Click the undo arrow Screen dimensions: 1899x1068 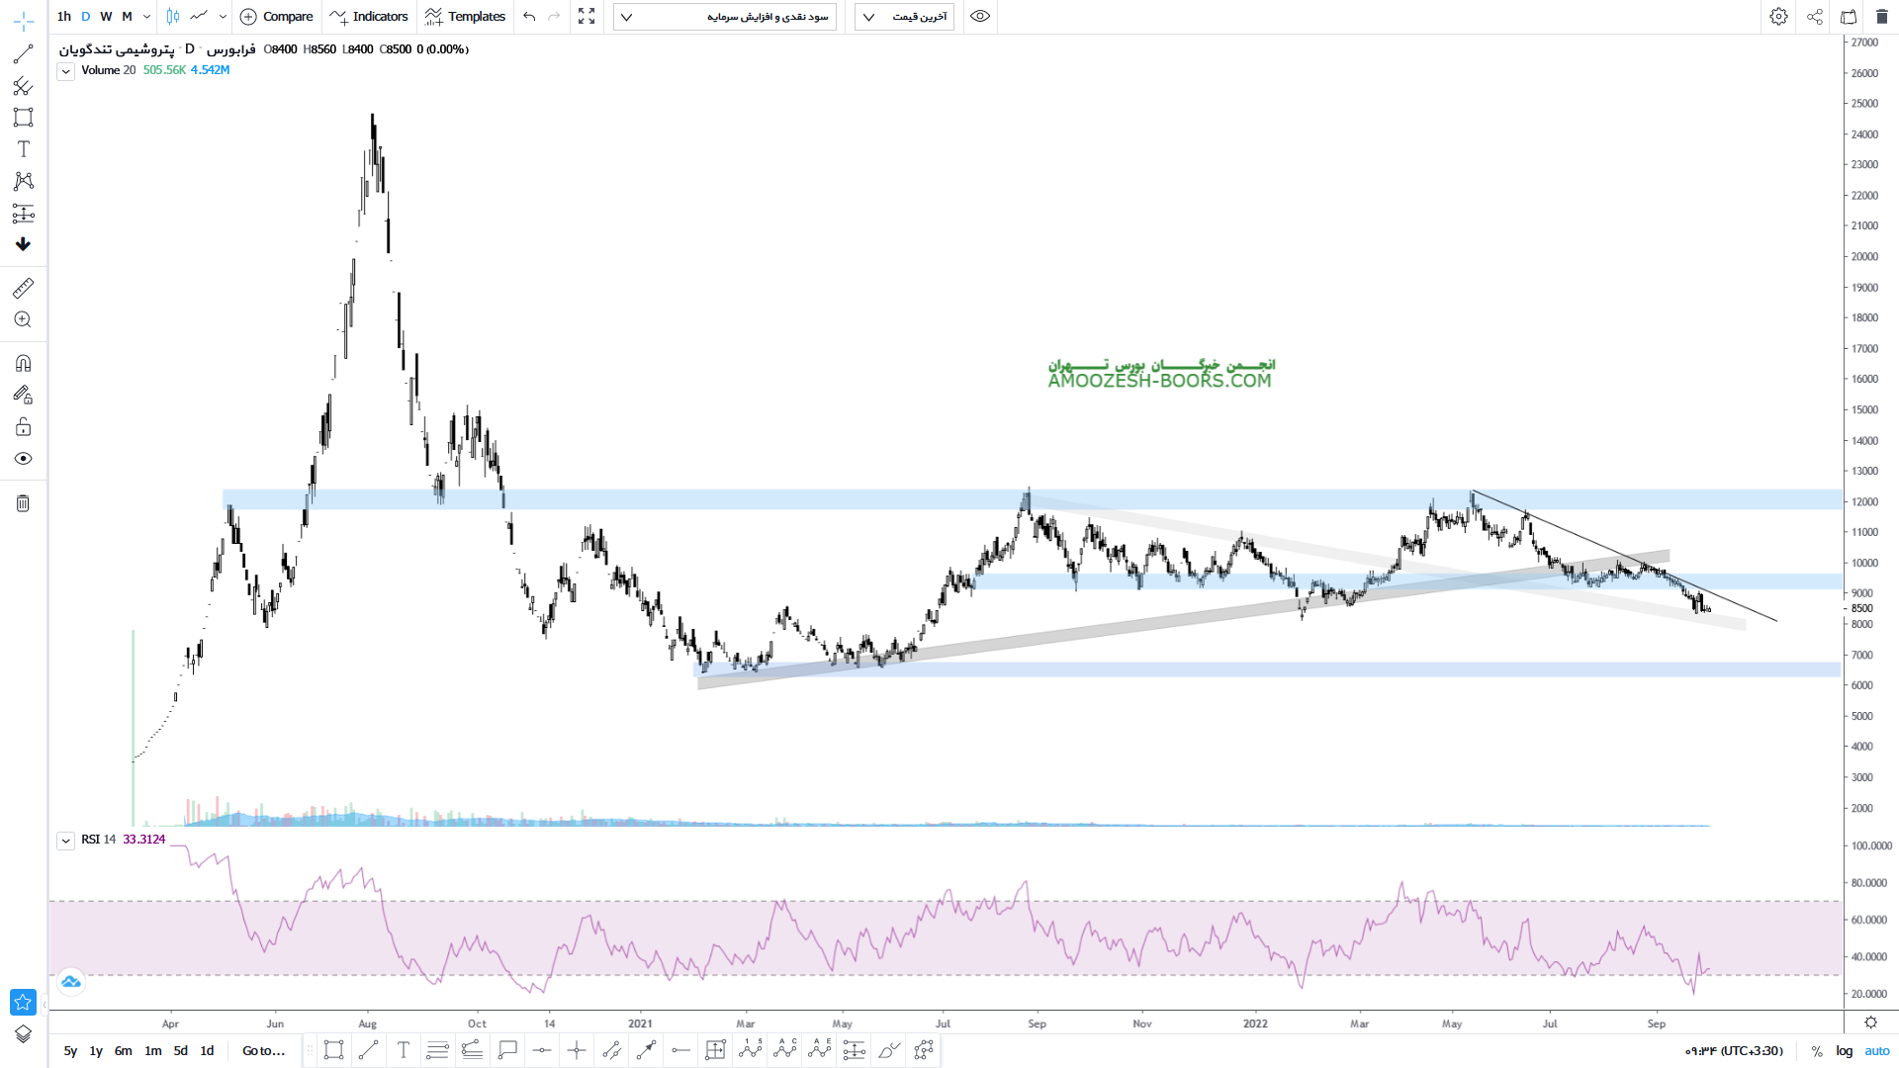tap(529, 17)
